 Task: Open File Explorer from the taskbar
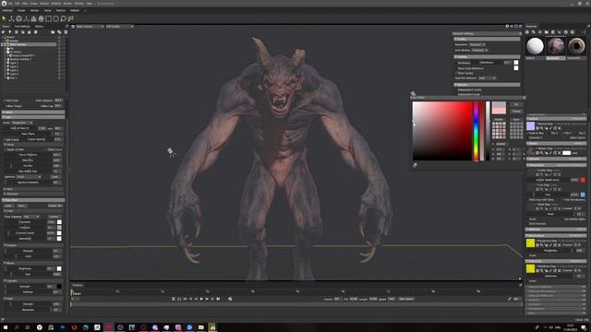[x=201, y=327]
